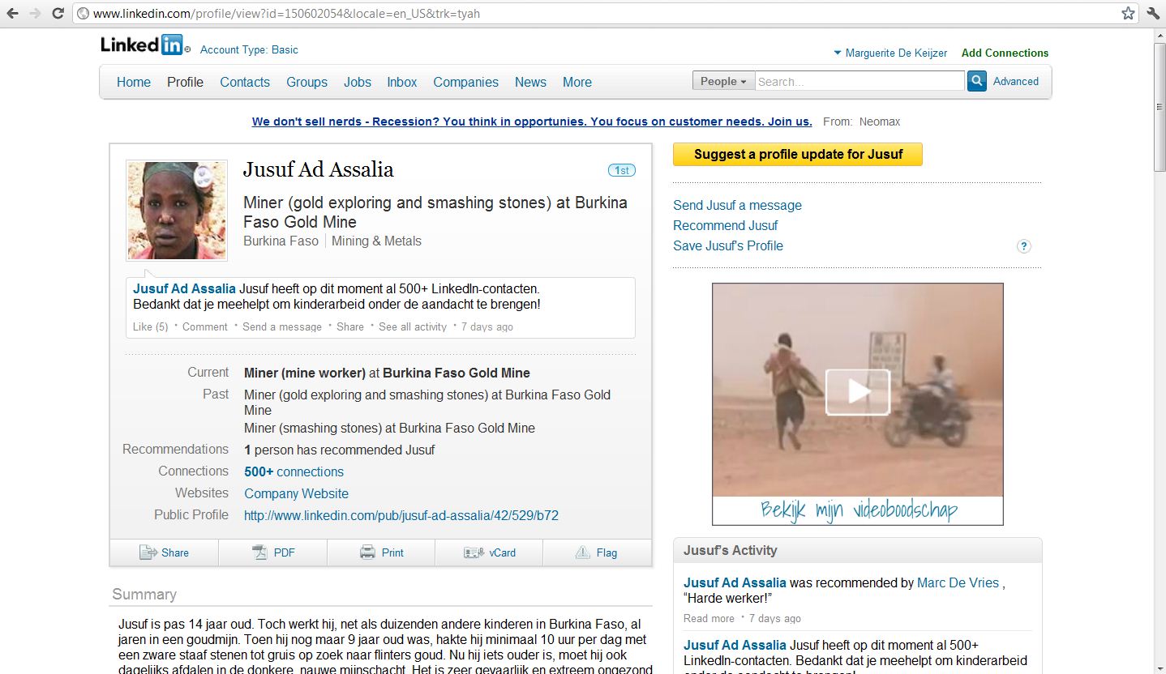
Task: Click the 1st degree connection badge
Action: point(622,170)
